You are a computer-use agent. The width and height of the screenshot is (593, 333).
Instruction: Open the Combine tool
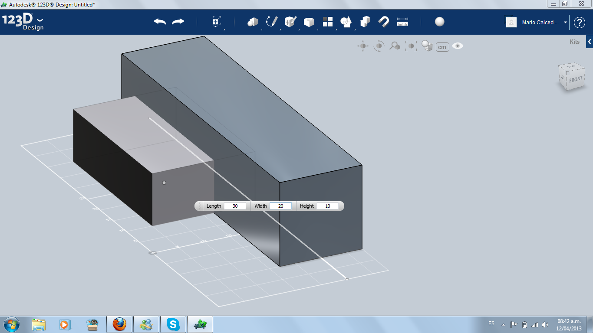[x=365, y=22]
